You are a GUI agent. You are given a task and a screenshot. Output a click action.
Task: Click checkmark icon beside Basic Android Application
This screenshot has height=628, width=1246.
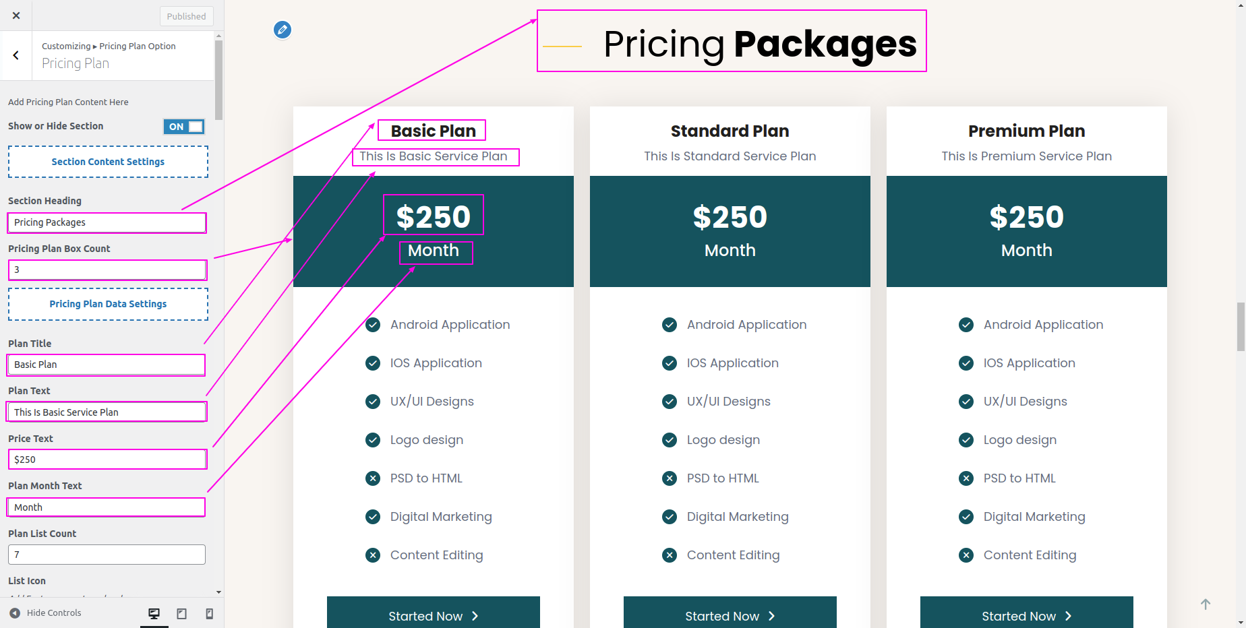[373, 325]
